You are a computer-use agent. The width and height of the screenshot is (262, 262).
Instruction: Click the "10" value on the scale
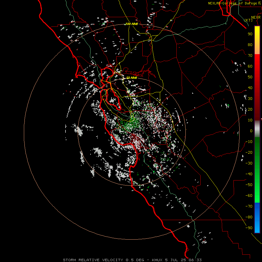click(x=250, y=120)
